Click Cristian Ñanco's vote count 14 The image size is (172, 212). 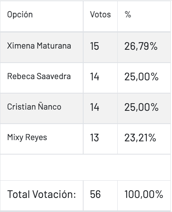point(100,108)
